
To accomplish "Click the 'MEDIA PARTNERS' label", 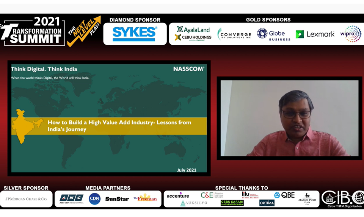I will tap(108, 188).
